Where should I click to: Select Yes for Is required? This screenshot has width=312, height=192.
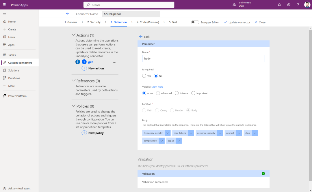[144, 76]
